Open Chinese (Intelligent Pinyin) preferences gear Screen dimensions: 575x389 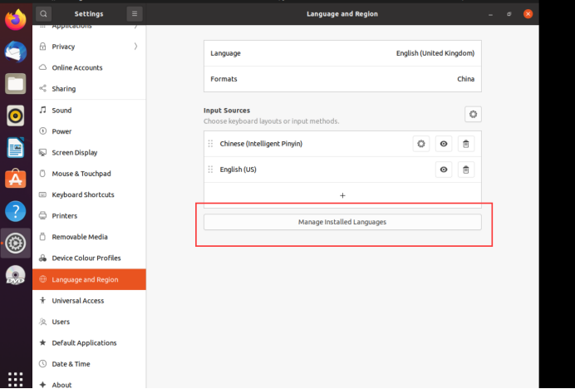pyautogui.click(x=421, y=144)
